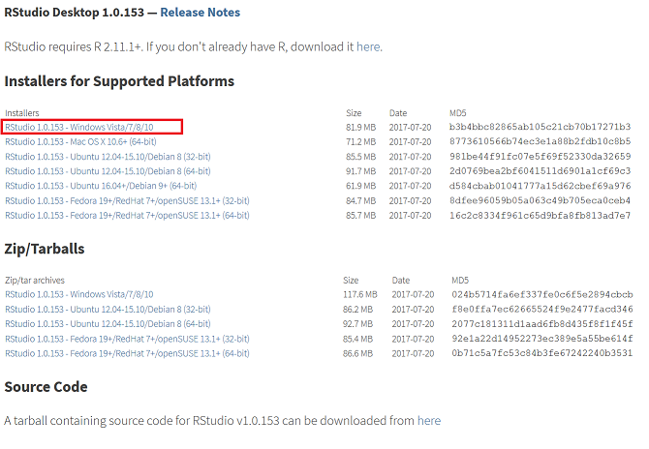Download RStudio installer for Mac OS X 10.6+
This screenshot has width=649, height=449.
click(x=80, y=142)
